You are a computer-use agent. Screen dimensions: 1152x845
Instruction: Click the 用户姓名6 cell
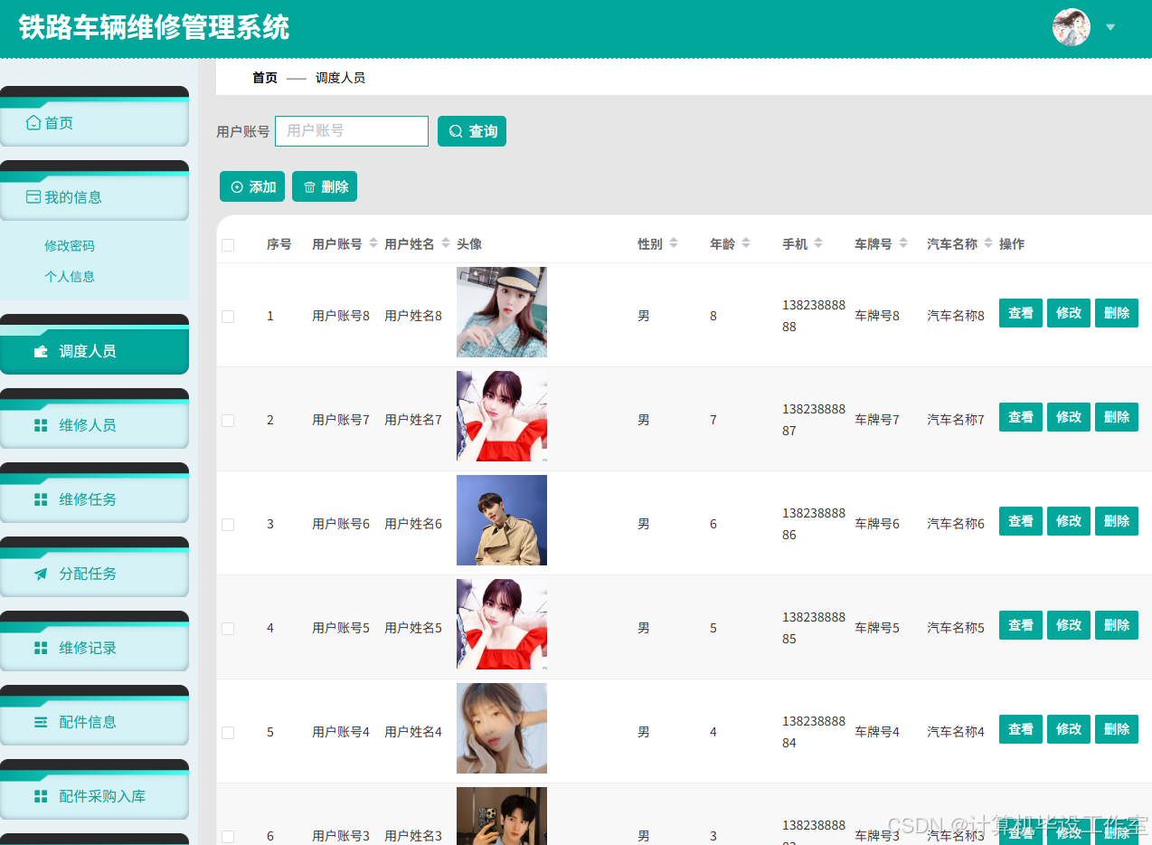(413, 524)
